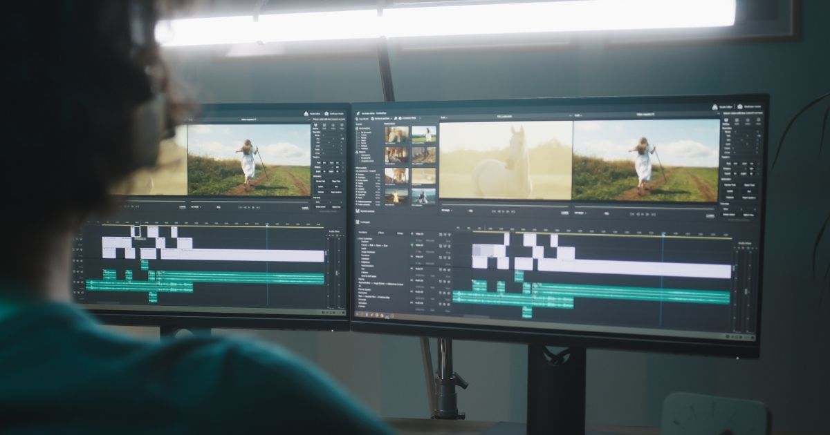
Task: Click the Video Editor icon at top right of right monitor
Action: tap(714, 108)
